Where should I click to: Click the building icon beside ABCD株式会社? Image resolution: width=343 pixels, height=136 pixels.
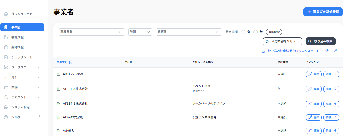click(58, 74)
